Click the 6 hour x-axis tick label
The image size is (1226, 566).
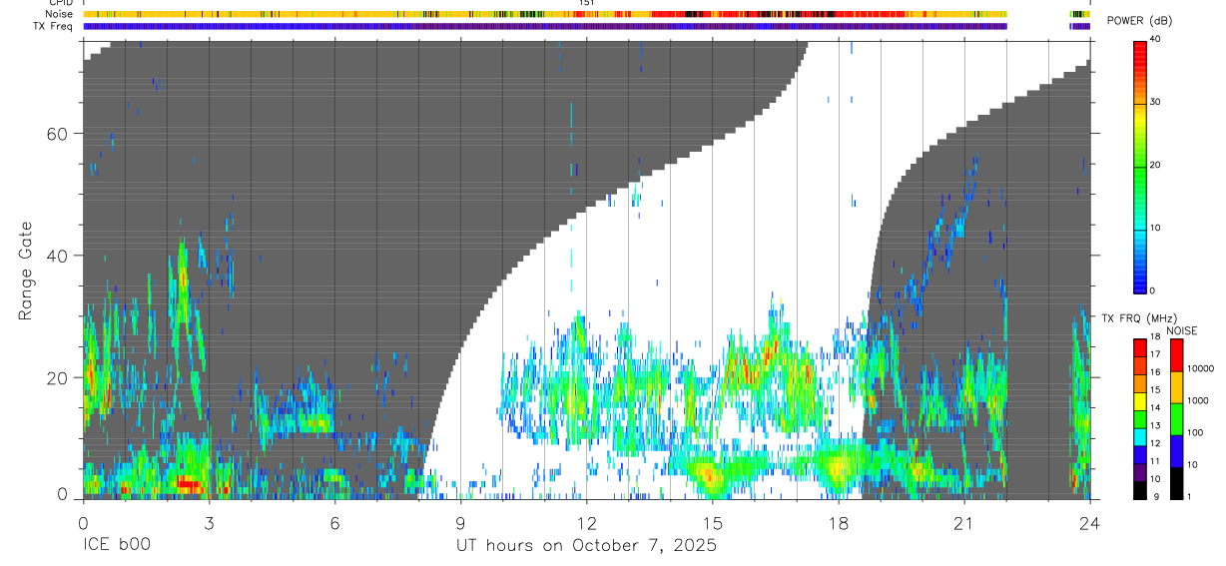(333, 523)
